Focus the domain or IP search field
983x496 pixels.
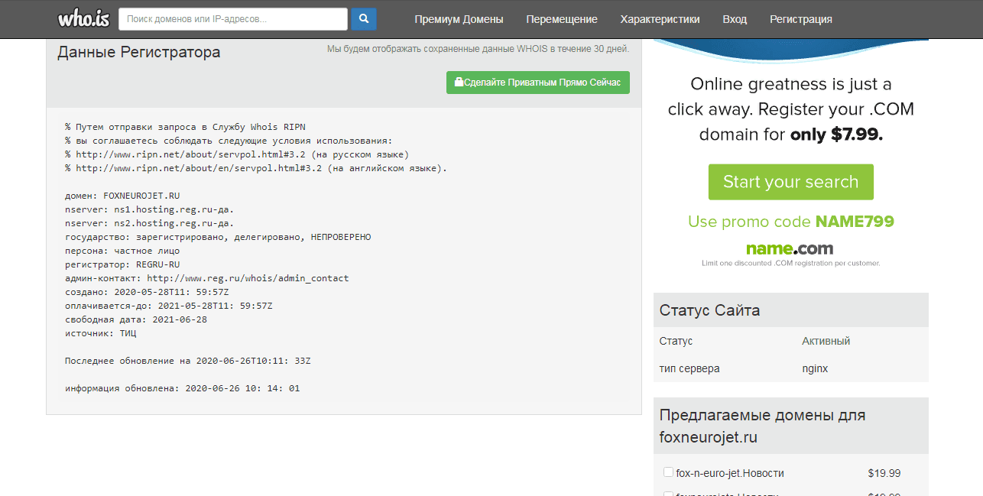(x=232, y=19)
